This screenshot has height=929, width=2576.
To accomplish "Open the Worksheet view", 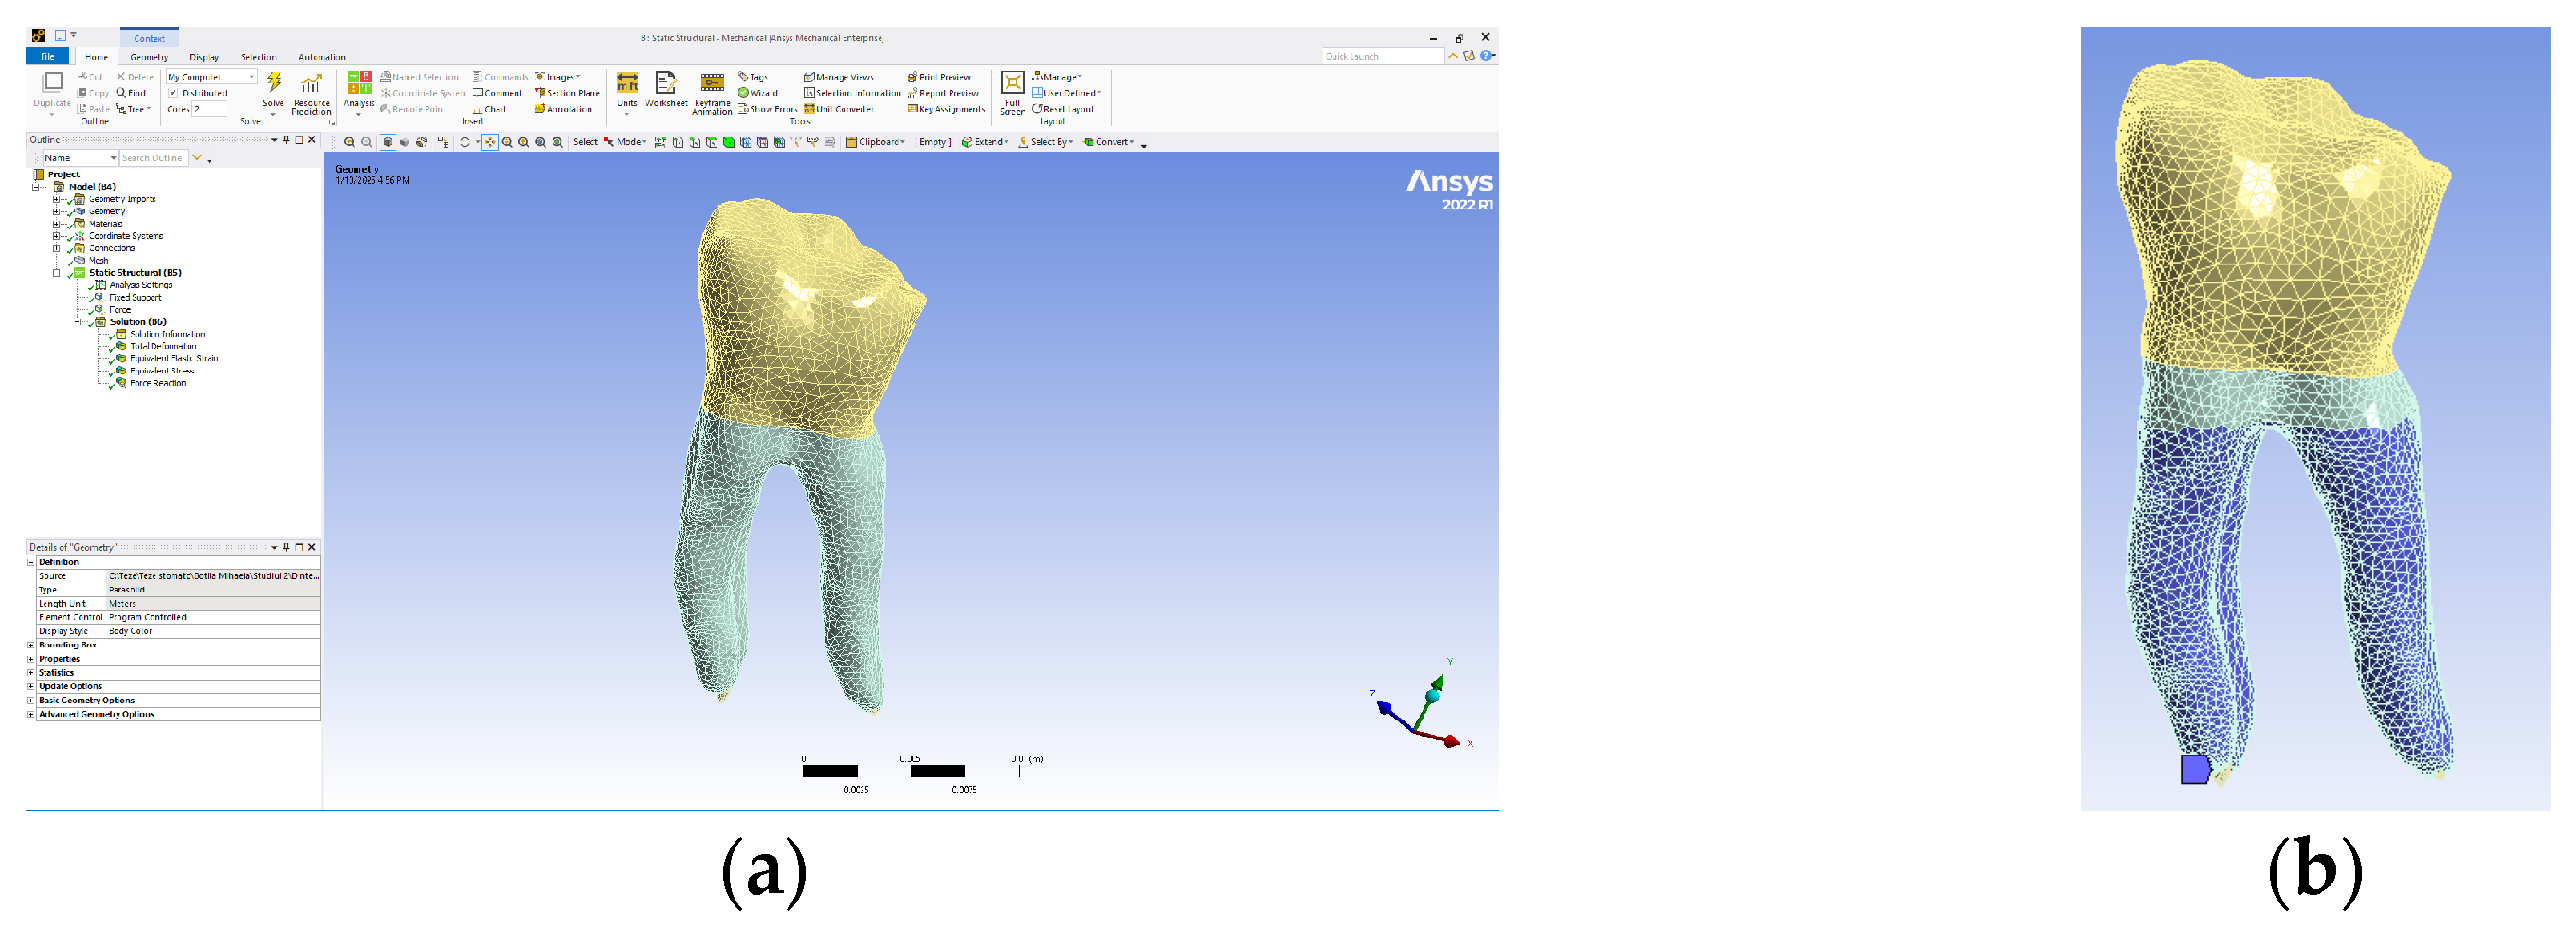I will [x=665, y=85].
